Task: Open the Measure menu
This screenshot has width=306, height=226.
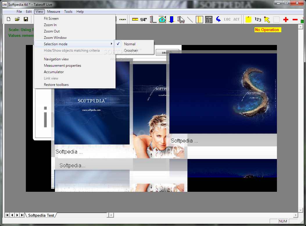Action: (54, 12)
